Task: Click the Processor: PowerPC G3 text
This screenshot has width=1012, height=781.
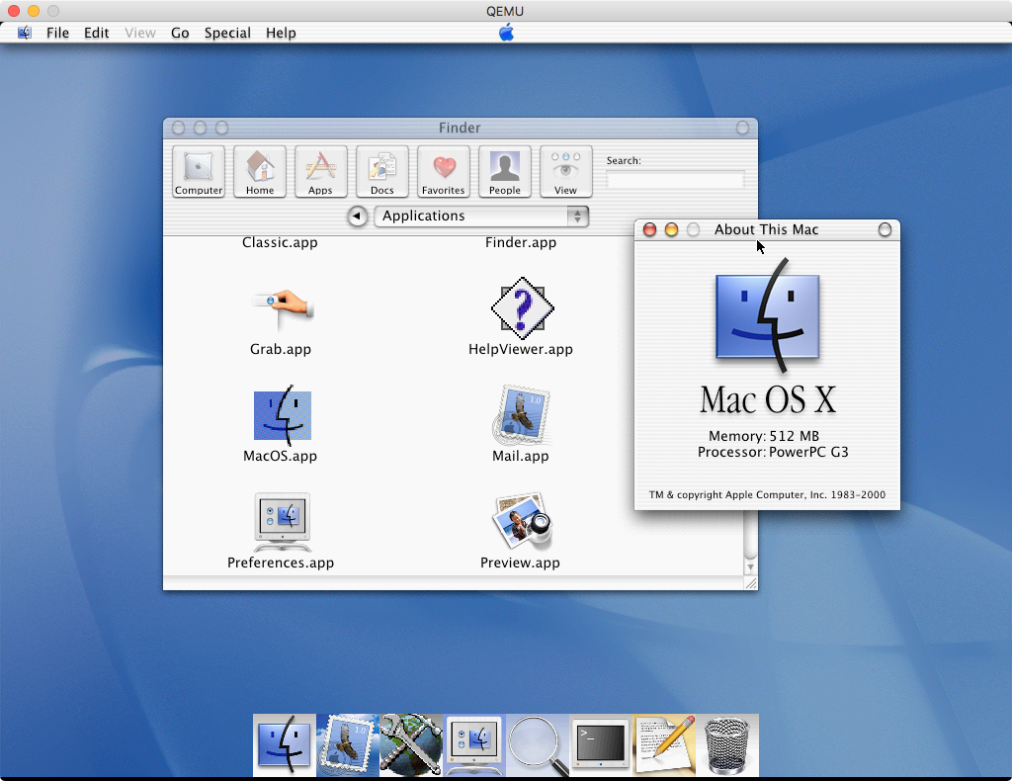Action: pos(773,452)
